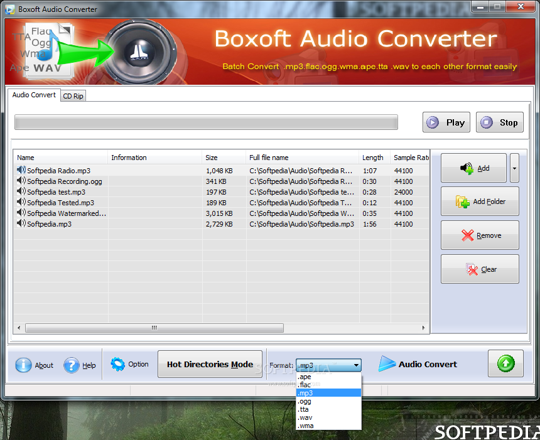This screenshot has height=440, width=540.
Task: Click speaker icon of Softpedia Radio.mp3
Action: click(x=21, y=169)
